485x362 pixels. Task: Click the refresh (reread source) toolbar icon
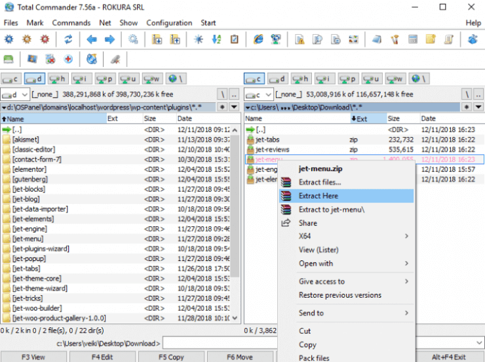(68, 39)
